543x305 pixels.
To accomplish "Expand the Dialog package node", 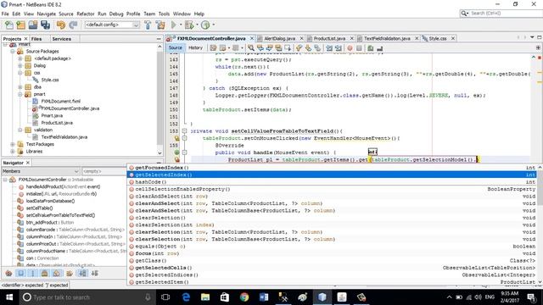I will tap(20, 65).
